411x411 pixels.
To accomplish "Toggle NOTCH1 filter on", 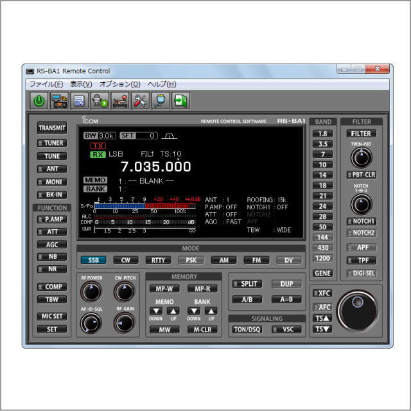I will [362, 222].
